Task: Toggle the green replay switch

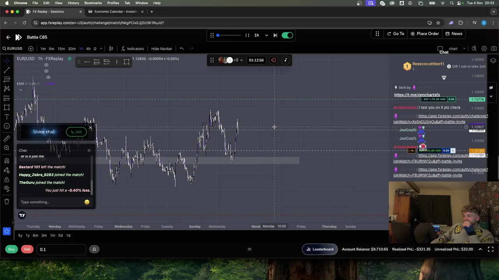Action: [x=287, y=35]
